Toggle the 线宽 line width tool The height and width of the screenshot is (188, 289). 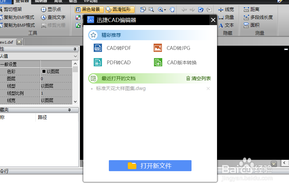[x=226, y=9]
